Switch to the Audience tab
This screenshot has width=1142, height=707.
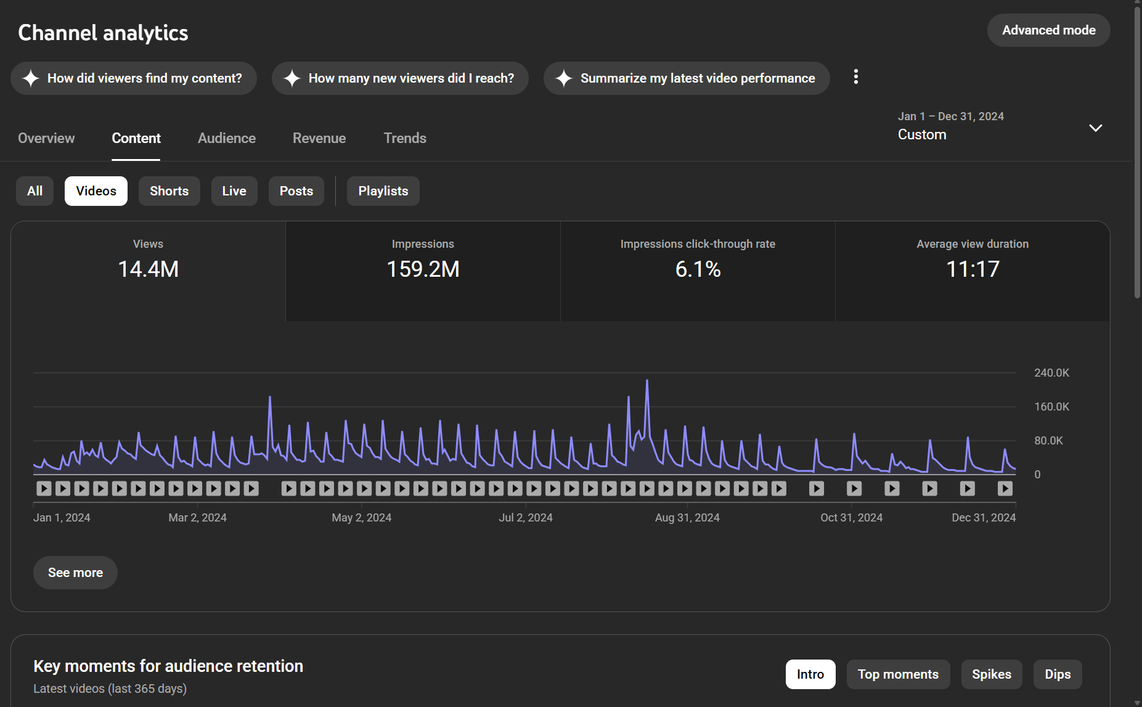[x=226, y=138]
